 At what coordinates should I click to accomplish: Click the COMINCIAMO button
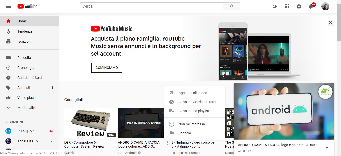pyautogui.click(x=107, y=68)
